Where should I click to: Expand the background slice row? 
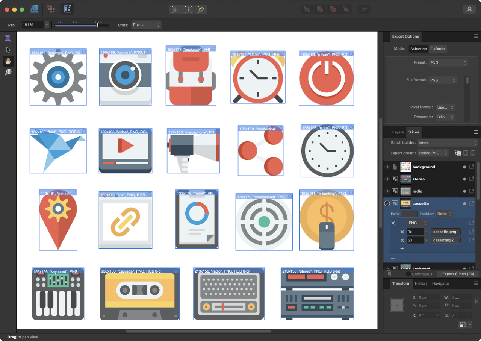[x=387, y=167]
